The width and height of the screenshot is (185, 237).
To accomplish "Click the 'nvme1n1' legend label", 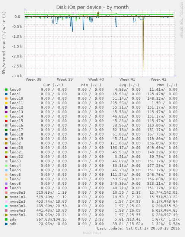I will (x=17, y=197).
